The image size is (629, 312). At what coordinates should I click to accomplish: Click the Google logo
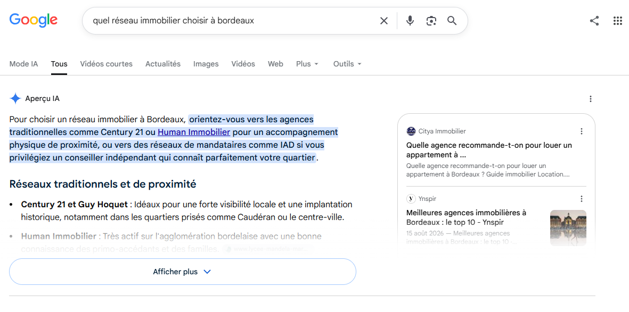click(x=34, y=20)
